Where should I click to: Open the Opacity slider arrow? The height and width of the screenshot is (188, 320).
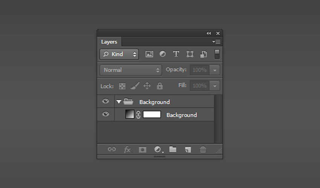click(215, 70)
